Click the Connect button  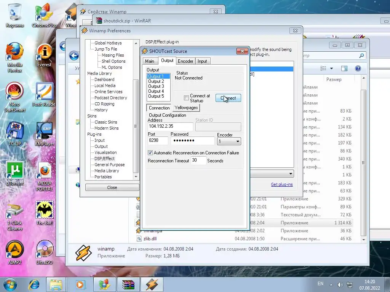tap(228, 98)
